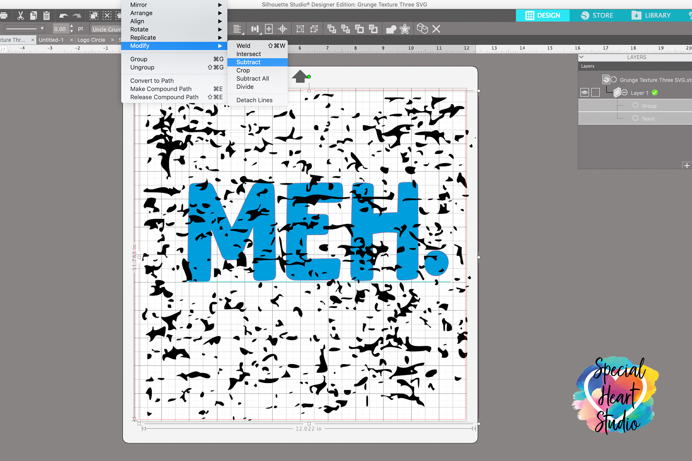692x461 pixels.
Task: Collapse Layer 1 with minus toggle
Action: coord(625,92)
